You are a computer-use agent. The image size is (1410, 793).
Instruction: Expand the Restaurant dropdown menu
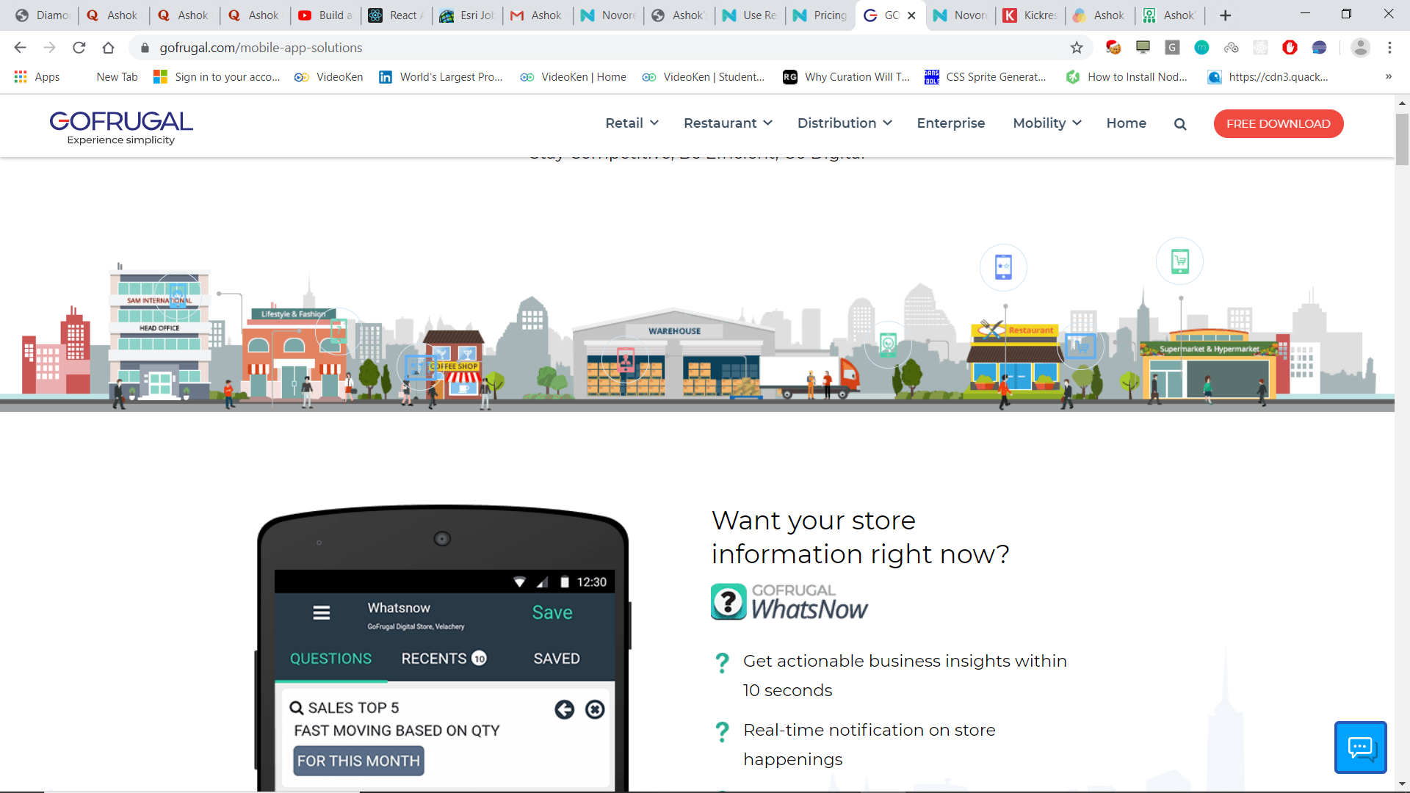(728, 123)
